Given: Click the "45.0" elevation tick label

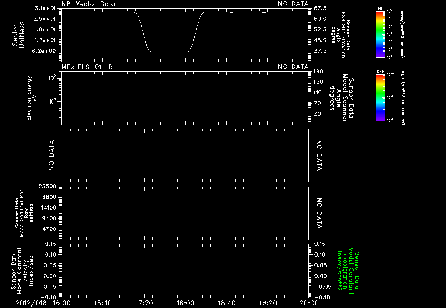Looking at the screenshot, I should point(320,40).
